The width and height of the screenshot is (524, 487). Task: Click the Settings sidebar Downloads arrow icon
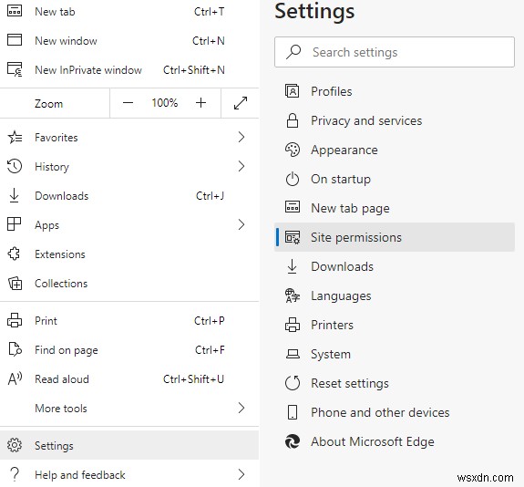tap(293, 266)
